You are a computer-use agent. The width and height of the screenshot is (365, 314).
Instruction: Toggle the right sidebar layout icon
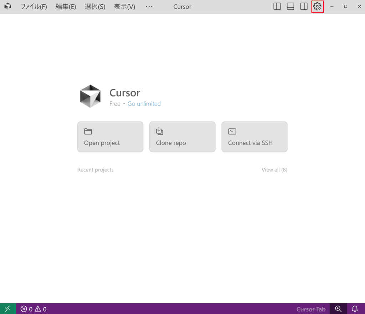[x=304, y=6]
